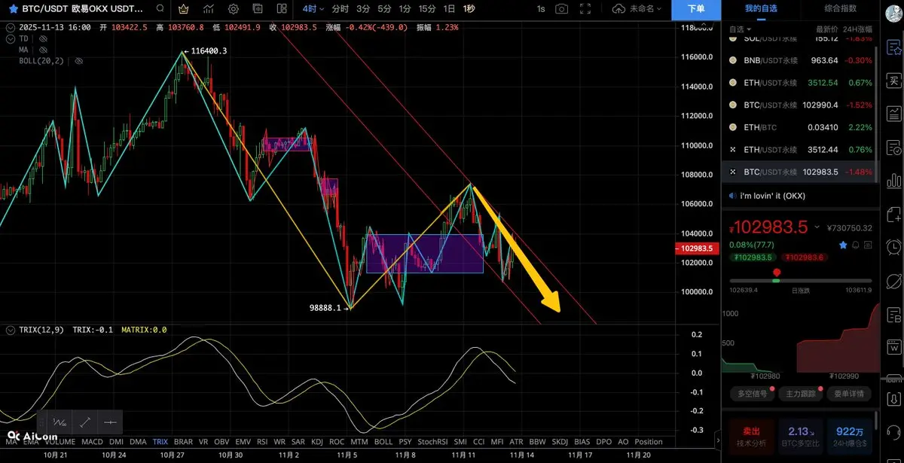The image size is (904, 463).
Task: Select the 1日 timeframe
Action: (449, 9)
